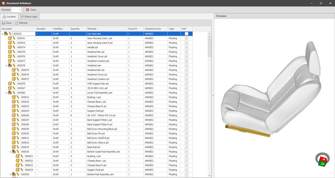Image resolution: width=335 pixels, height=178 pixels.
Task: Click the Type column header
Action: tap(174, 29)
